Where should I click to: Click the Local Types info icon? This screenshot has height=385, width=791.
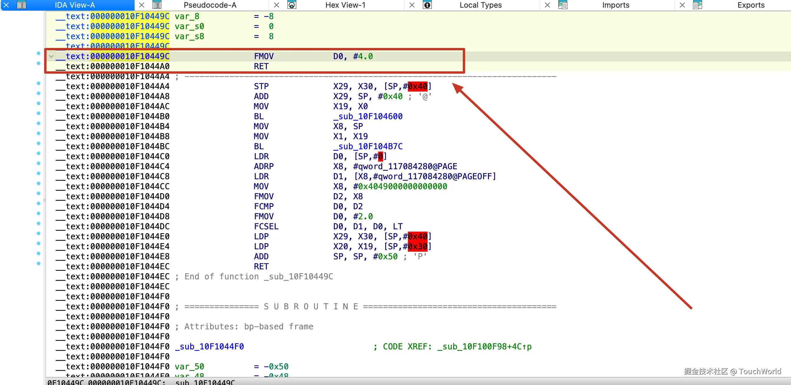(x=427, y=5)
